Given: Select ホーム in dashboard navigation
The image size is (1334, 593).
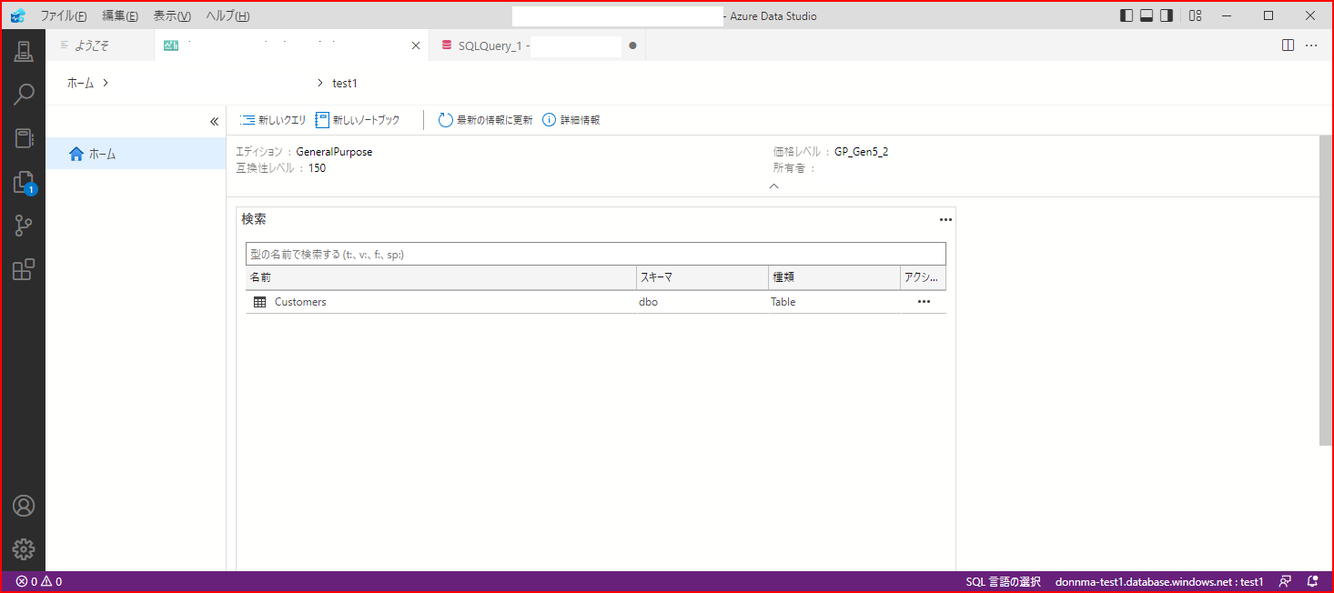Looking at the screenshot, I should tap(136, 154).
